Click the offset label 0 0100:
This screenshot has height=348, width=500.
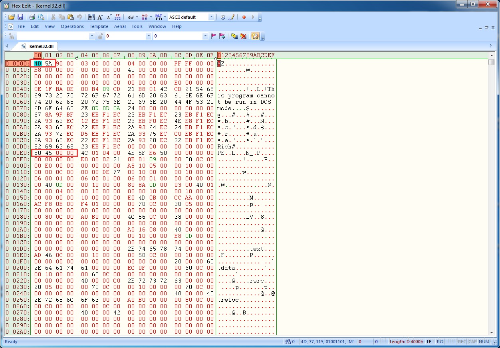pyautogui.click(x=18, y=166)
